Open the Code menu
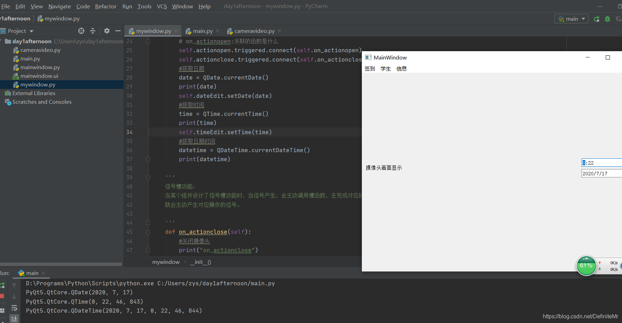This screenshot has height=323, width=622. pyautogui.click(x=83, y=6)
